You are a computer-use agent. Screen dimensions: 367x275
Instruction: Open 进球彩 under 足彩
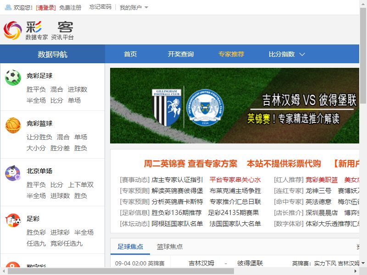tap(60, 232)
